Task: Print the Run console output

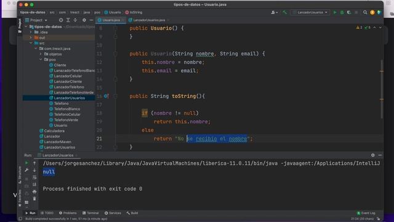Action: pyautogui.click(x=34, y=192)
